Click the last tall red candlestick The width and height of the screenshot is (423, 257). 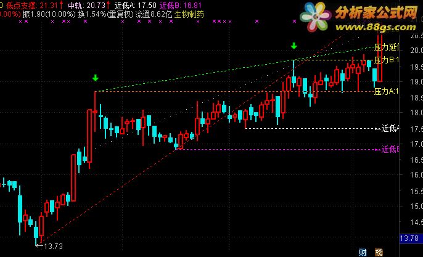coord(380,57)
